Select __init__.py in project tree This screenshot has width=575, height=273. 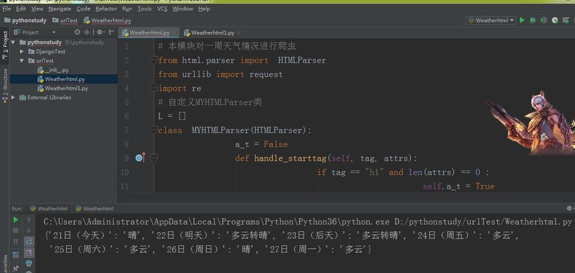(x=57, y=70)
